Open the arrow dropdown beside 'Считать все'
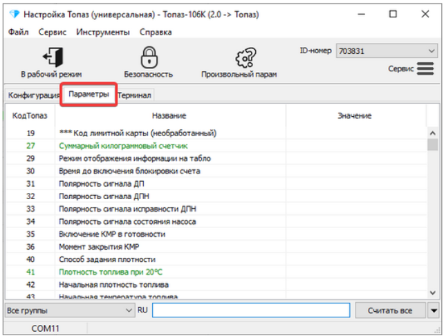This screenshot has width=444, height=336. coord(434,310)
